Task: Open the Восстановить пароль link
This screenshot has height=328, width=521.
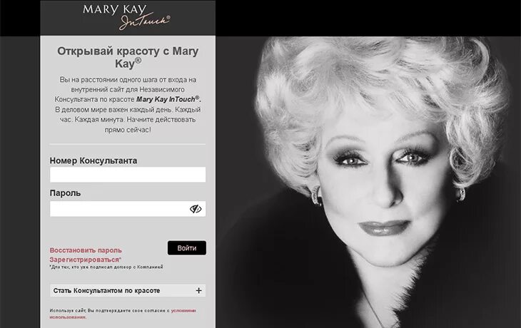Action: coord(86,250)
